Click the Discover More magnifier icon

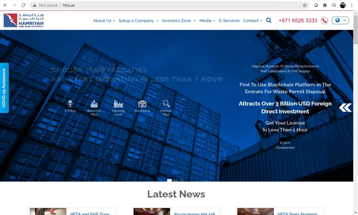(x=166, y=104)
